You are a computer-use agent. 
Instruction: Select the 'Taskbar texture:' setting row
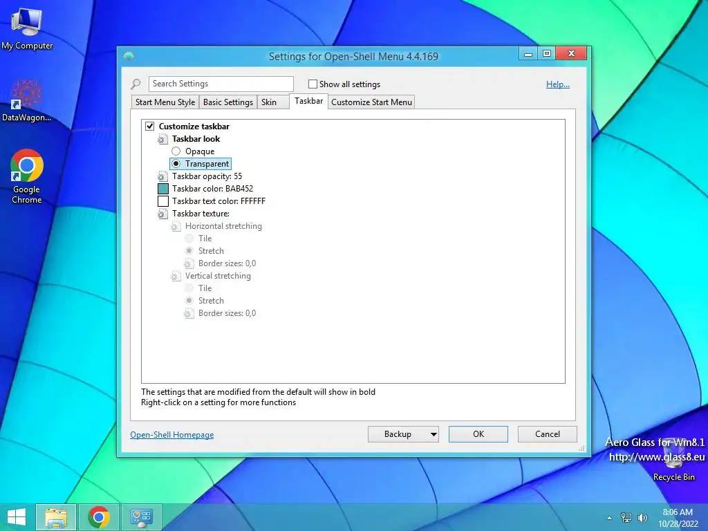point(201,214)
